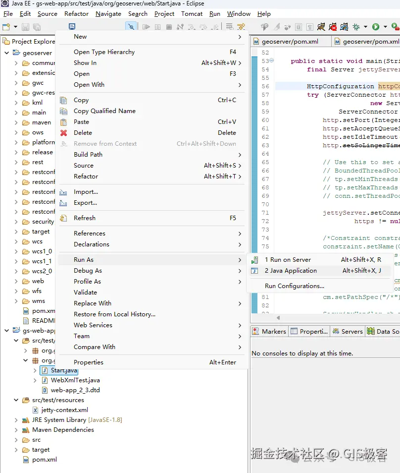Viewport: 400px width, 473px height.
Task: Click the Step Over icon
Action: click(203, 27)
